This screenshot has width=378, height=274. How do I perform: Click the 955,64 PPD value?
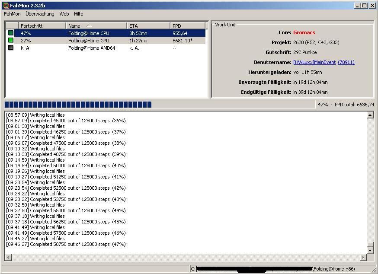180,33
